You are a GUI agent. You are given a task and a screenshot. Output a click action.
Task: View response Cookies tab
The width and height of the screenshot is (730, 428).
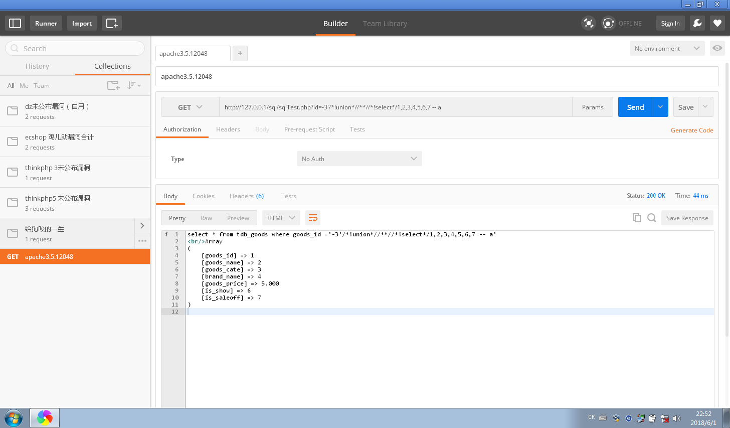(x=204, y=196)
